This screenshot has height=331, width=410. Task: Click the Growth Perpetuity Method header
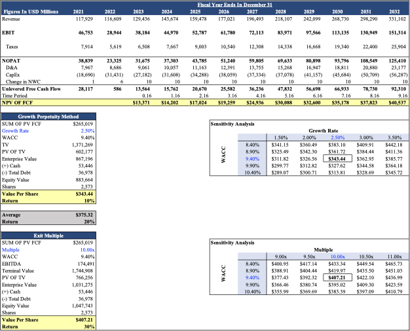(48, 116)
